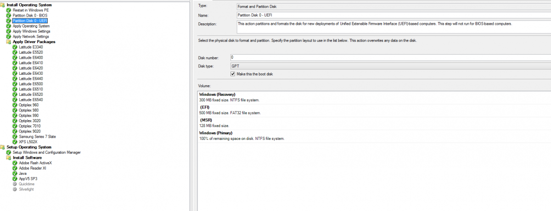
Task: Click the green check icon beside Optiplex 7010
Action: coord(15,126)
